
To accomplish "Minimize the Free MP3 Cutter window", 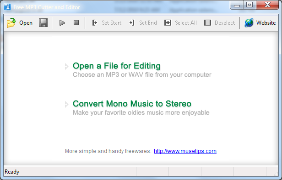I will coord(237,5).
